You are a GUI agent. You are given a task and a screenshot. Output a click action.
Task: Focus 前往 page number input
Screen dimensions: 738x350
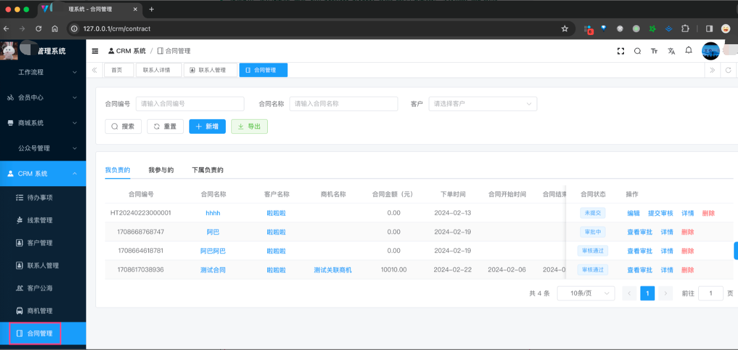click(711, 293)
